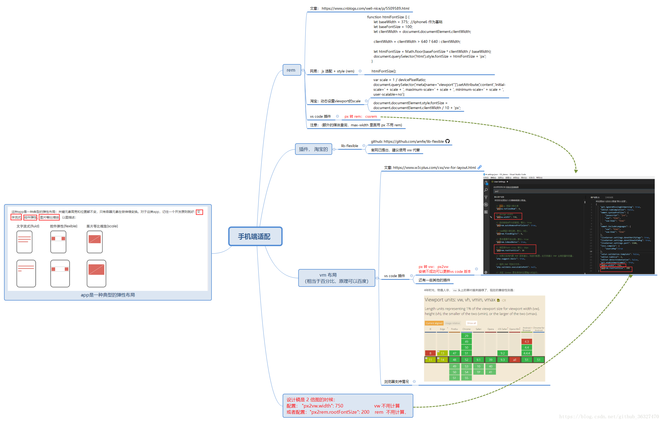Switch to 用户设置 tab in settings editor
Image resolution: width=662 pixels, height=422 pixels.
595,198
